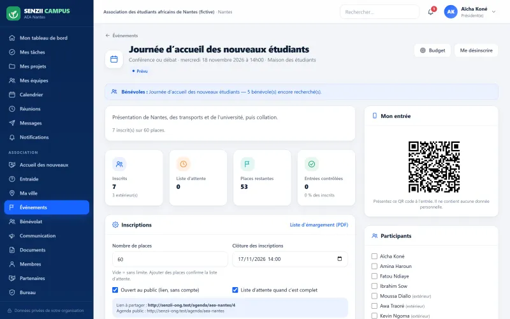Viewport: 510px width, 319px height.
Task: Click the Places restantes flag icon
Action: point(247,164)
